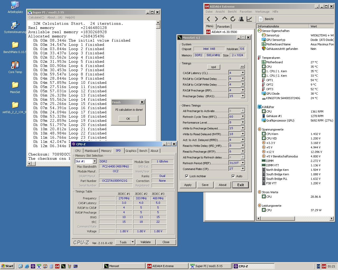Screen dimensions: 338x270
Task: Open Systemsteuerung desktop shortcut
Action: click(x=15, y=27)
